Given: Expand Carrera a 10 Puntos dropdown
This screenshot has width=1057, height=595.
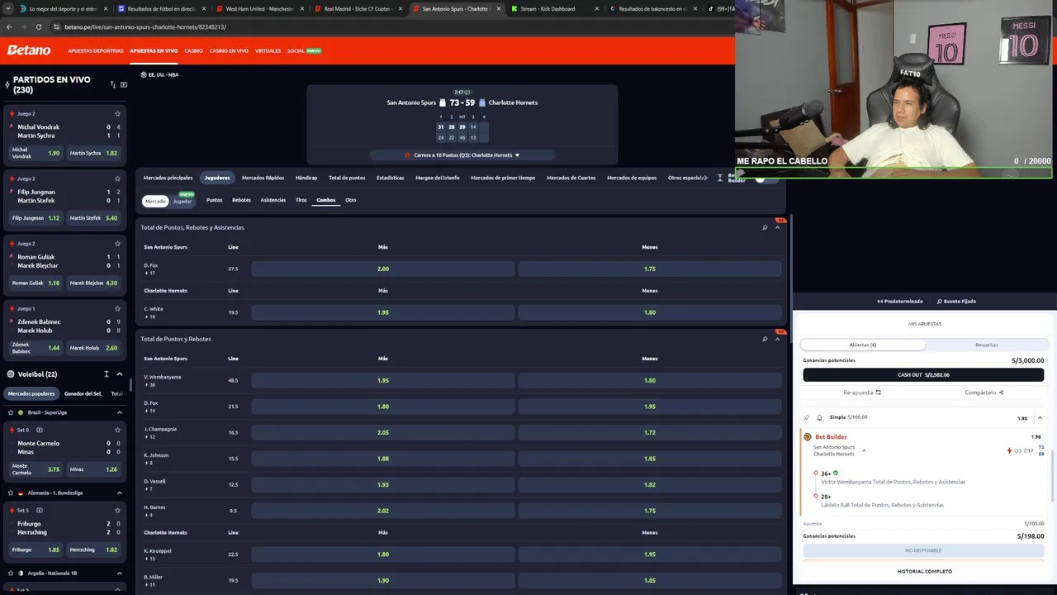Looking at the screenshot, I should pyautogui.click(x=518, y=155).
